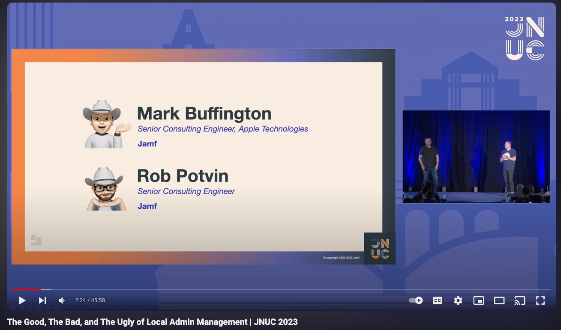Skip to the next video
Image resolution: width=561 pixels, height=330 pixels.
click(x=42, y=300)
